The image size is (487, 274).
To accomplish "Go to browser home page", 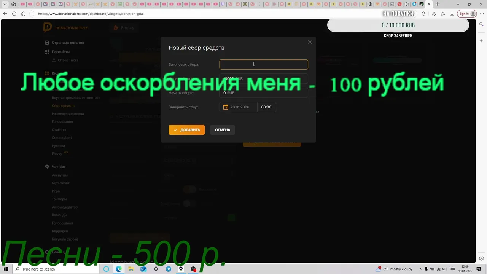I will click(23, 14).
